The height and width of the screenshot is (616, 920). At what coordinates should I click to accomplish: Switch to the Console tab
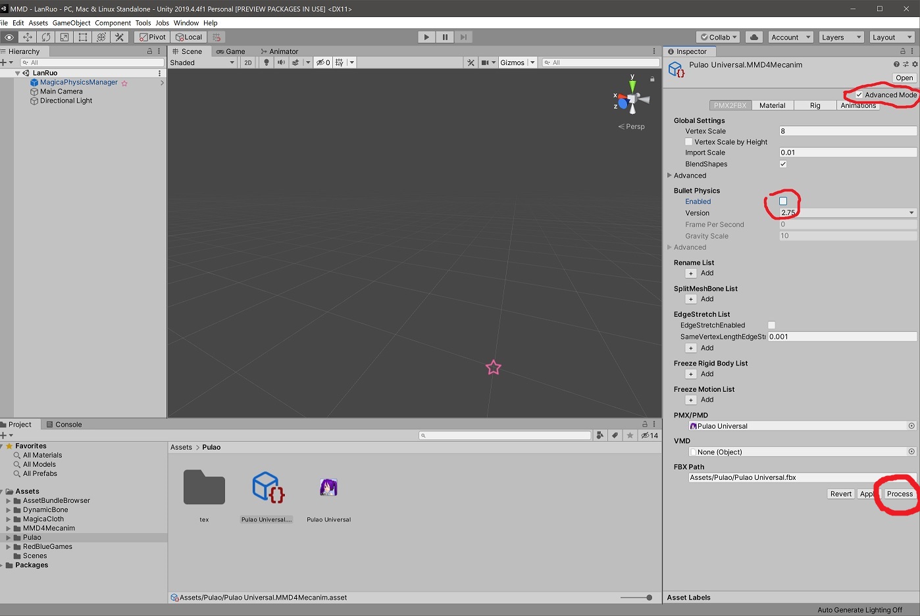[x=64, y=425]
